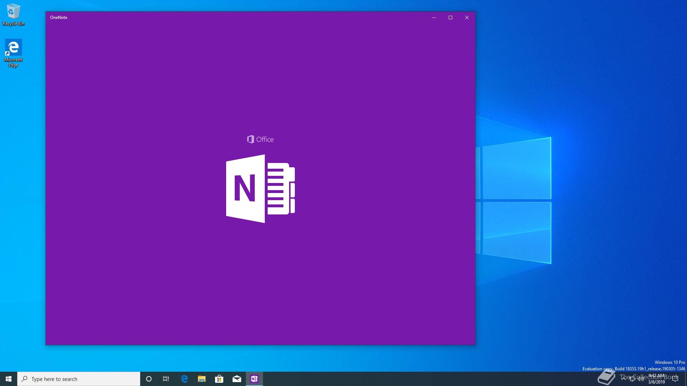Screen dimensions: 687x386
Task: Open the Action Center notifications icon
Action: coord(675,379)
